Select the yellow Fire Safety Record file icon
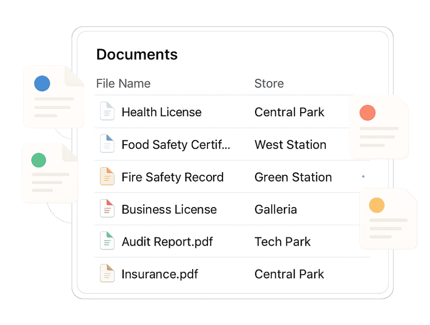 coord(107,177)
